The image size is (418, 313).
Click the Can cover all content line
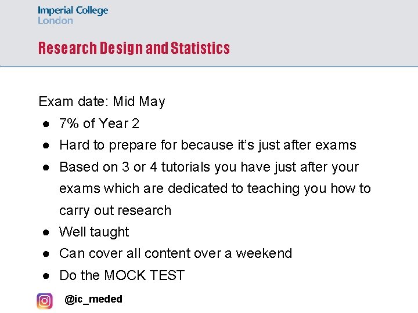[175, 253]
